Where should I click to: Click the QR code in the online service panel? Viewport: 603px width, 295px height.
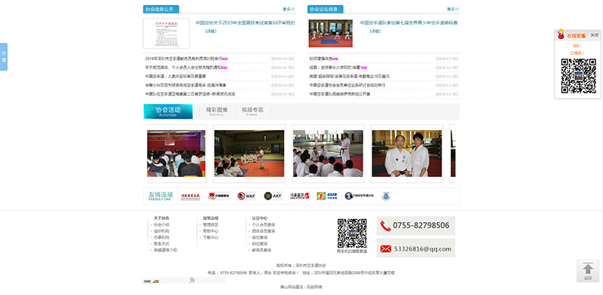(578, 76)
